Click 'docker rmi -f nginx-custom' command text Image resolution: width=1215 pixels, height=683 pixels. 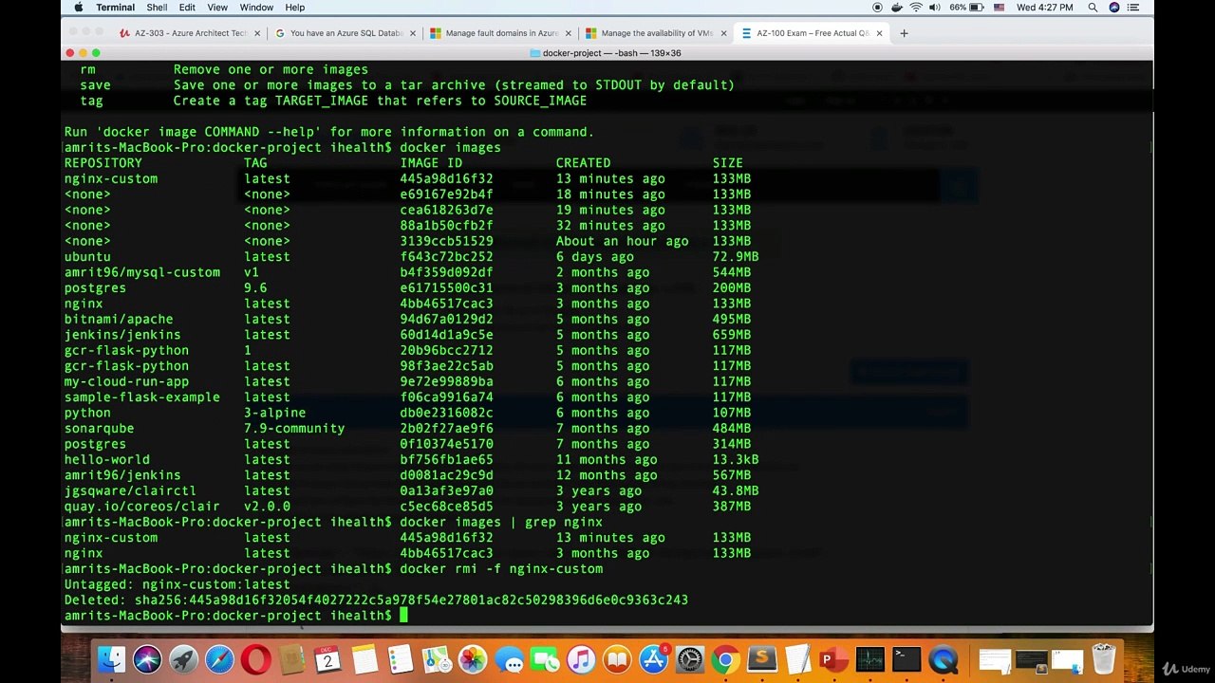(x=501, y=569)
